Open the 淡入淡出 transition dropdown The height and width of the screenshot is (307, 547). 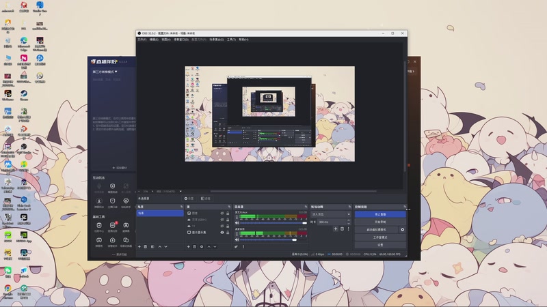(x=331, y=214)
